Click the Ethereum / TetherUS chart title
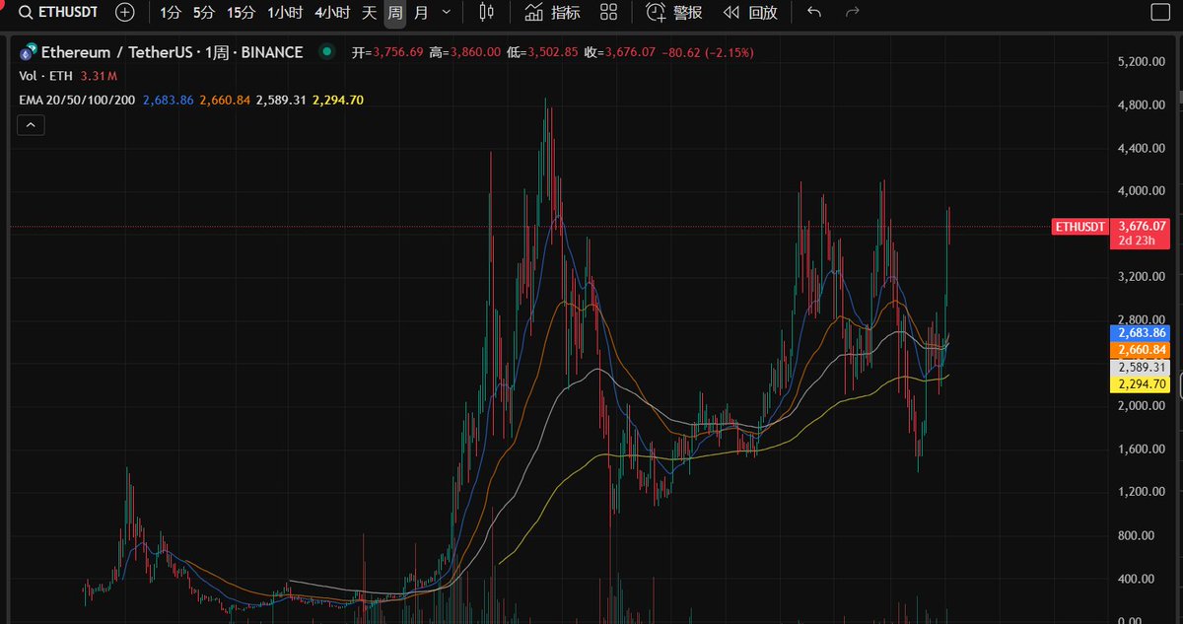Viewport: 1183px width, 624px height. pos(172,52)
